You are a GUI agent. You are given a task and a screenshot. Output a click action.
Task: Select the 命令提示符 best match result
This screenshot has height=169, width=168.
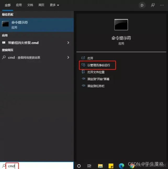[37, 25]
